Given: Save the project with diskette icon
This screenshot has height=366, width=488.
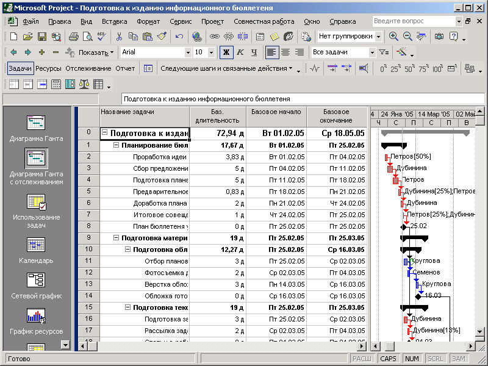Looking at the screenshot, I should coord(42,37).
